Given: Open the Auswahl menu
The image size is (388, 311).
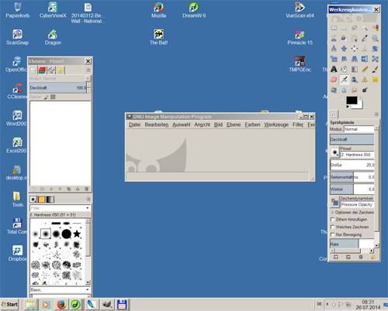Looking at the screenshot, I should coord(182,125).
